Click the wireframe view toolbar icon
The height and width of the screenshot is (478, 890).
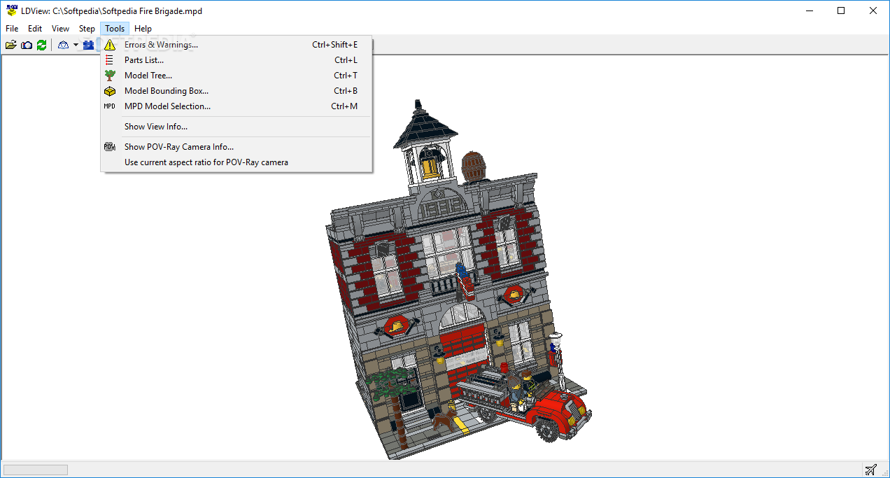[64, 45]
